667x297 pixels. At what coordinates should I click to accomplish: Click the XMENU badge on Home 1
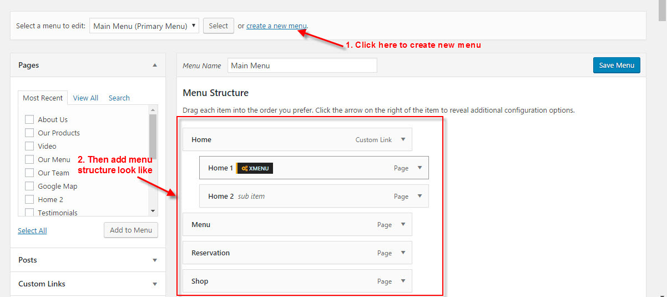(255, 168)
